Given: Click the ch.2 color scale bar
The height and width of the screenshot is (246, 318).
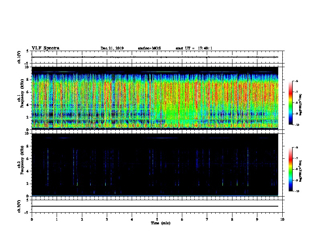Looking at the screenshot, I should tap(291, 169).
